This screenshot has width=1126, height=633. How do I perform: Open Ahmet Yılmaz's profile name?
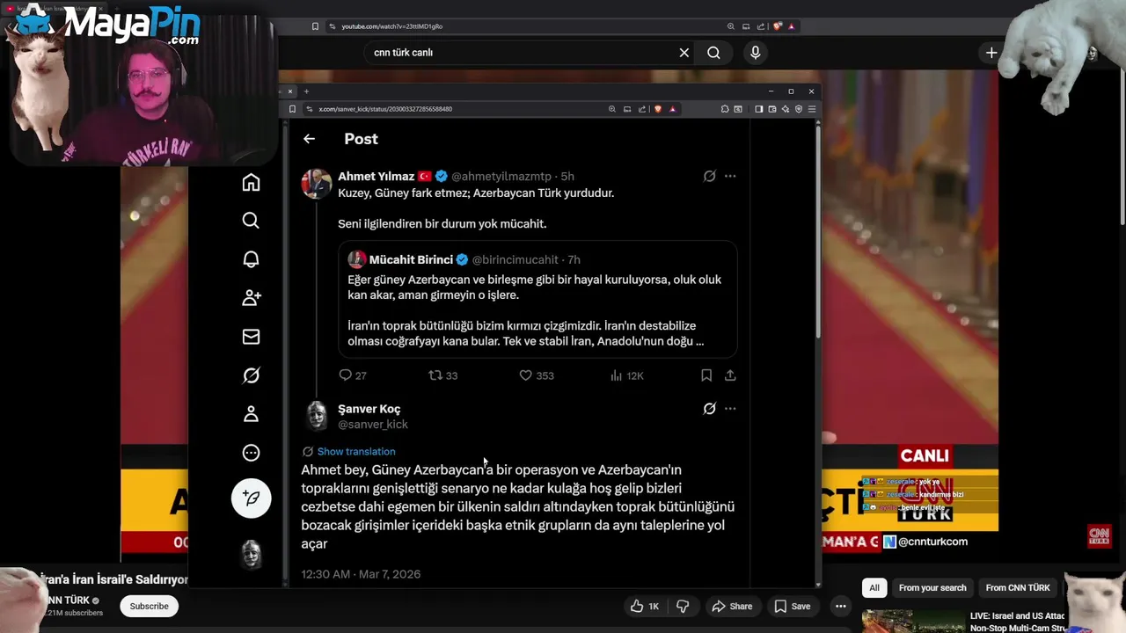377,176
